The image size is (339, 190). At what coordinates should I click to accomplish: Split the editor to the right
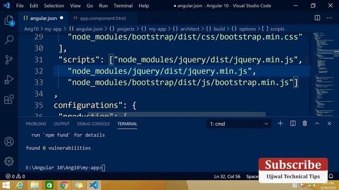point(317,18)
